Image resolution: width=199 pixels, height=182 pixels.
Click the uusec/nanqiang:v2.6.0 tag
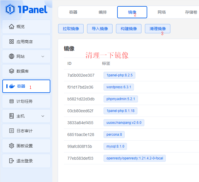124,123
